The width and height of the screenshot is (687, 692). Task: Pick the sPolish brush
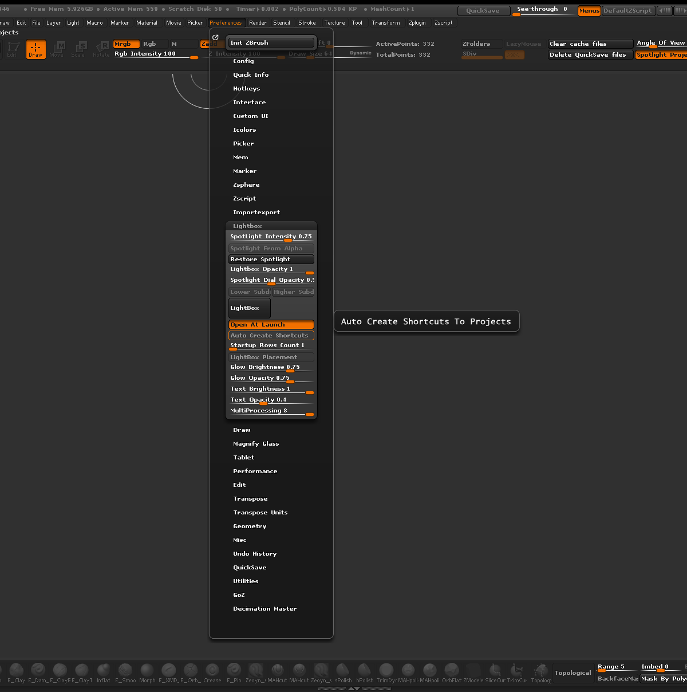[343, 673]
